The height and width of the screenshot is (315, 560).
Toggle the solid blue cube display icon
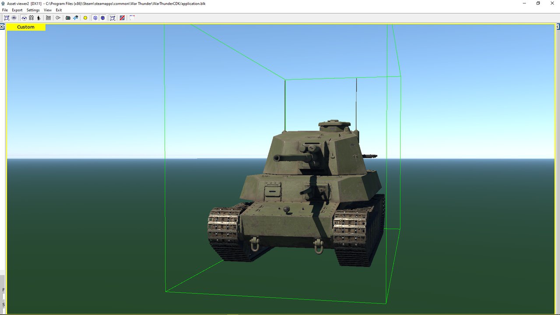pyautogui.click(x=103, y=18)
